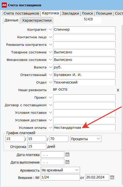Open the Условия оплаты dropdown arrow
Viewport: 123px width, 187px height.
tap(50, 128)
